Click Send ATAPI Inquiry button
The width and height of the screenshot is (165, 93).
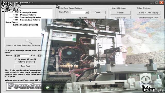pyautogui.click(x=148, y=13)
